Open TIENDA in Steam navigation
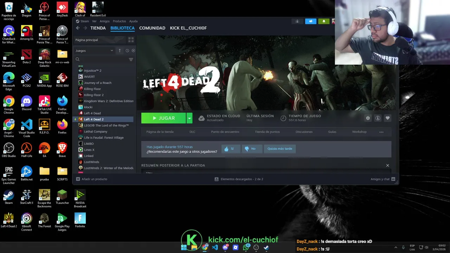Viewport: 450px width, 253px height. pos(98,28)
